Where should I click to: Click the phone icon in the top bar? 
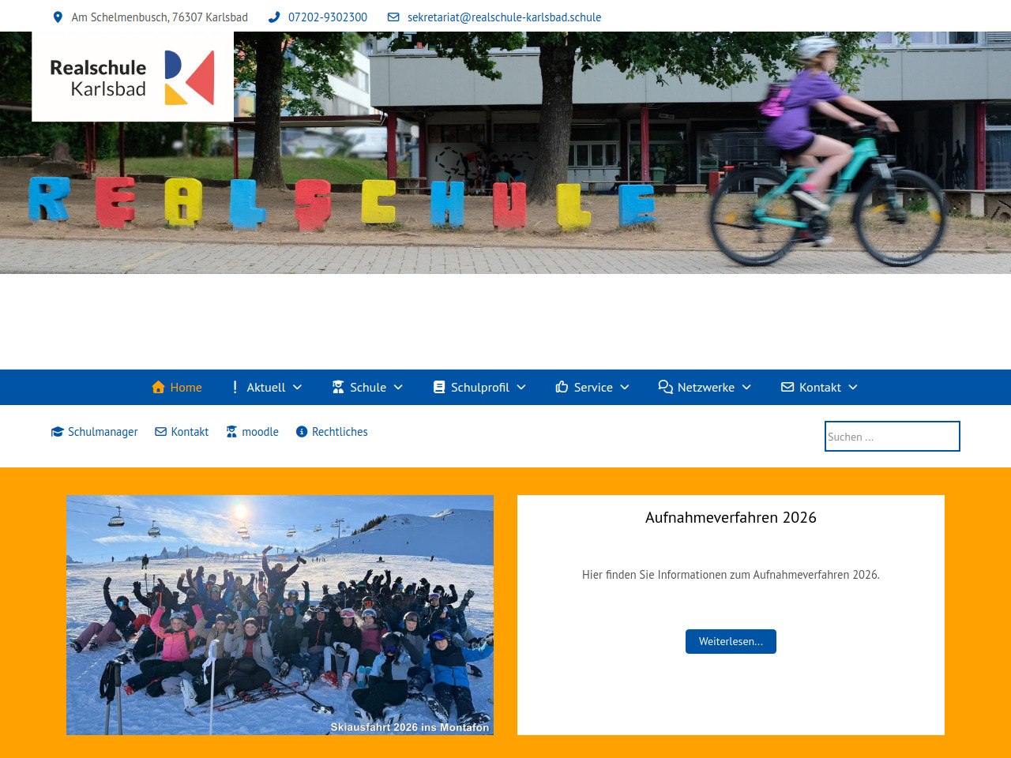[274, 17]
